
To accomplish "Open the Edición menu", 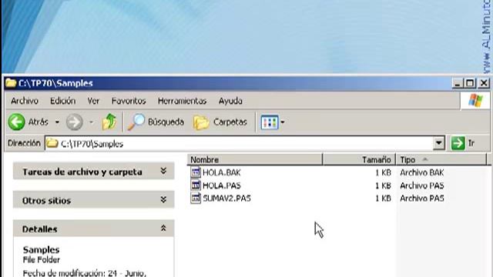I will (63, 101).
